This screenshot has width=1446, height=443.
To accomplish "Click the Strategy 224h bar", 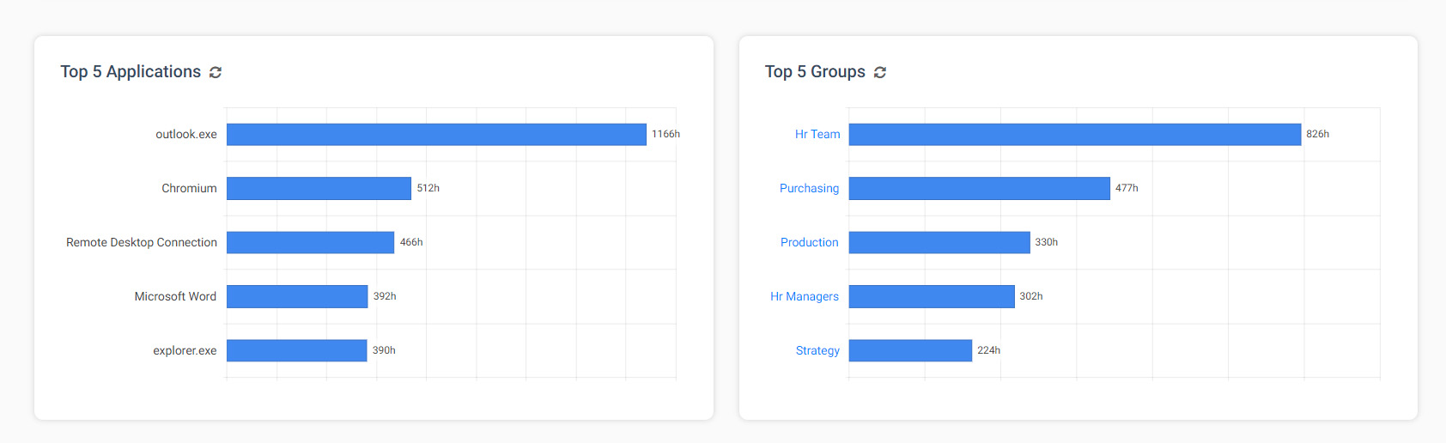I will [910, 350].
